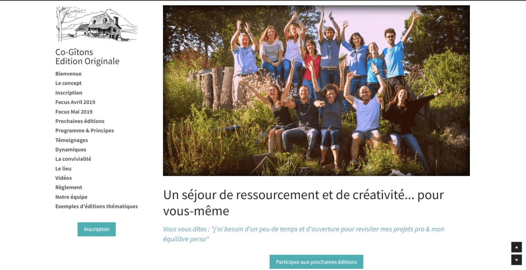Go to Inscription in the sidebar menu
526x270 pixels.
tap(69, 93)
